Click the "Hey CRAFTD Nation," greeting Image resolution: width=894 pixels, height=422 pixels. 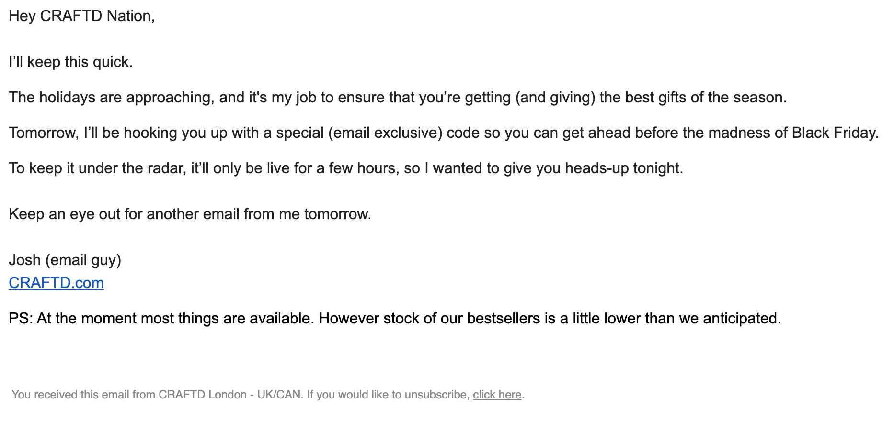[x=81, y=16]
